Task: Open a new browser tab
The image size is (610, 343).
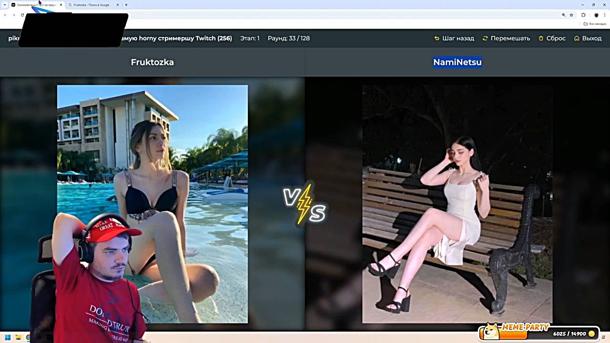Action: tap(126, 5)
